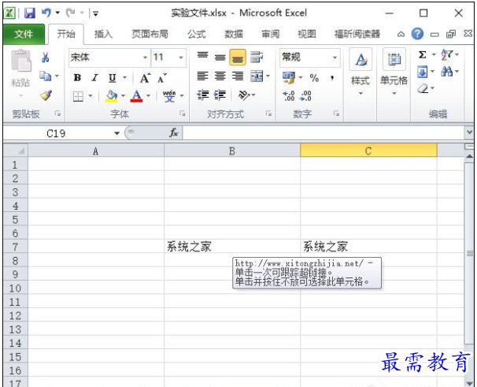
Task: Switch to the 插入 tab
Action: 103,34
